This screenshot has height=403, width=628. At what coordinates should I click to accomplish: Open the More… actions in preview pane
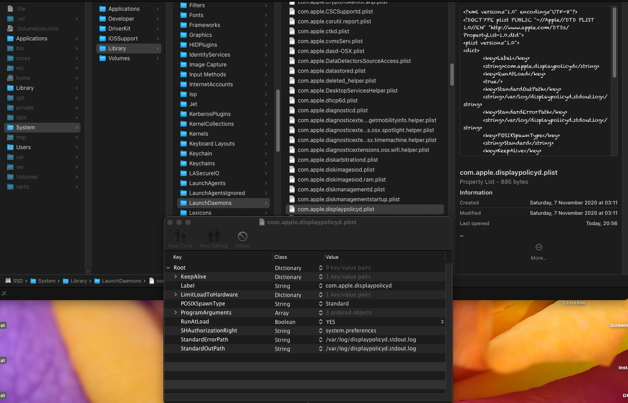coord(538,247)
